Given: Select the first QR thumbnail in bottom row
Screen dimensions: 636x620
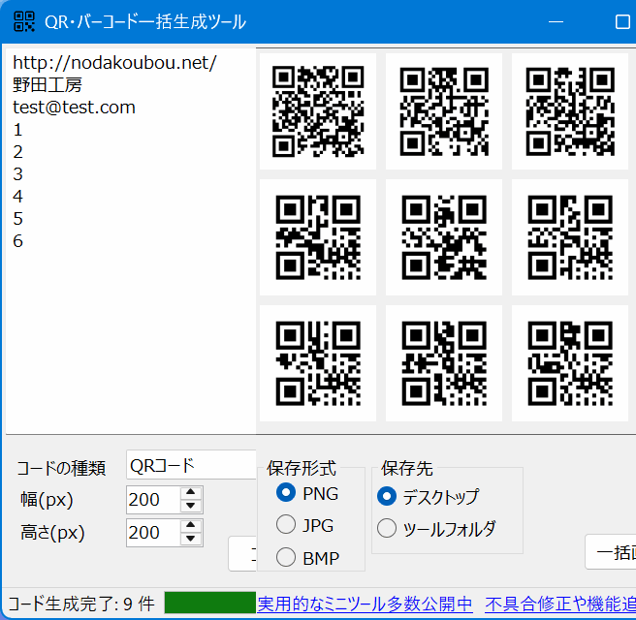Looking at the screenshot, I should tap(318, 363).
